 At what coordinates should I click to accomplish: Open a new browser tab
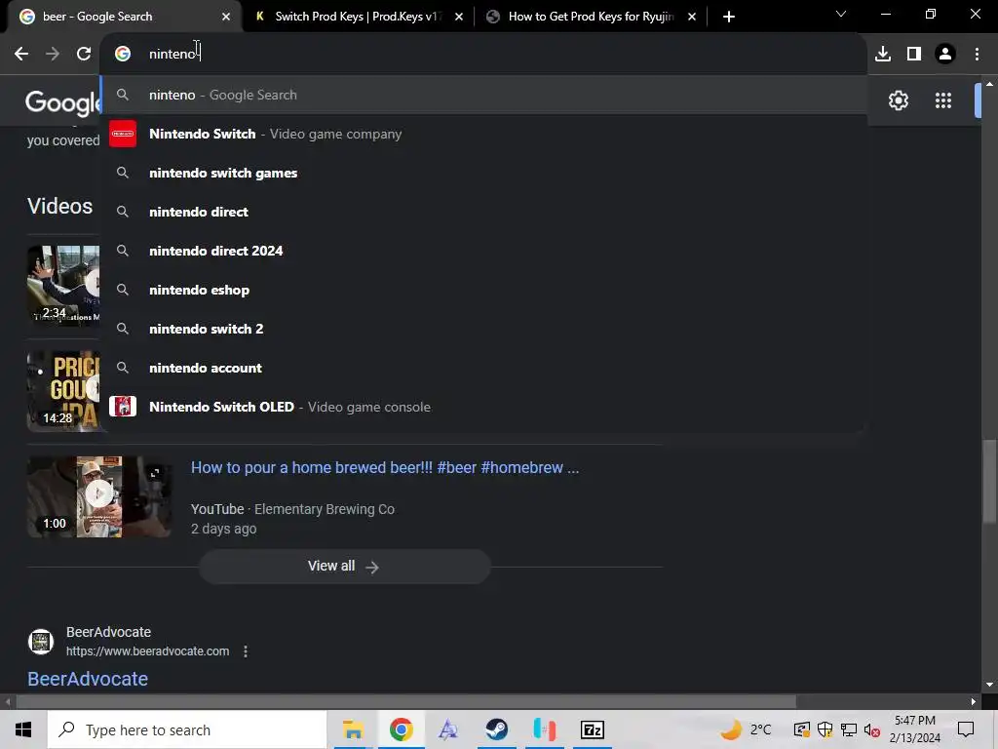[729, 17]
